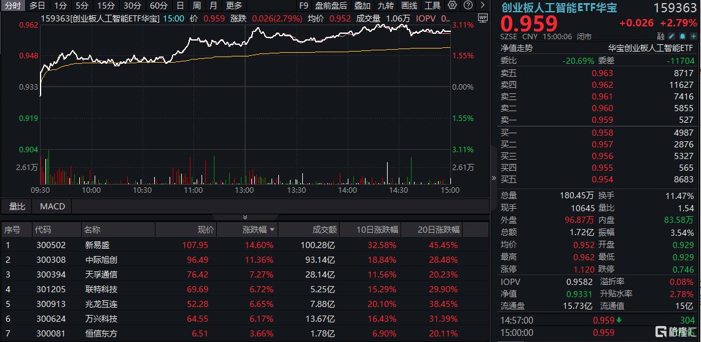Collapse indicator area with double chevron
The height and width of the screenshot is (342, 701).
point(245,217)
